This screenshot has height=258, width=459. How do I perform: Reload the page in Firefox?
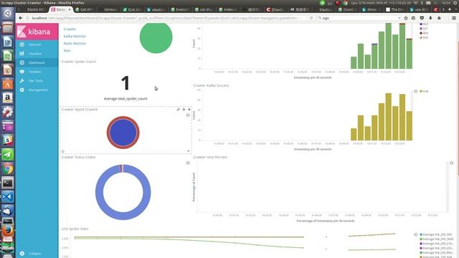(x=311, y=18)
